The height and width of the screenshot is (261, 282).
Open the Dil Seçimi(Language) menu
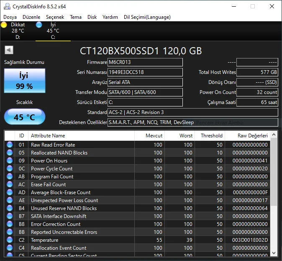point(147,17)
